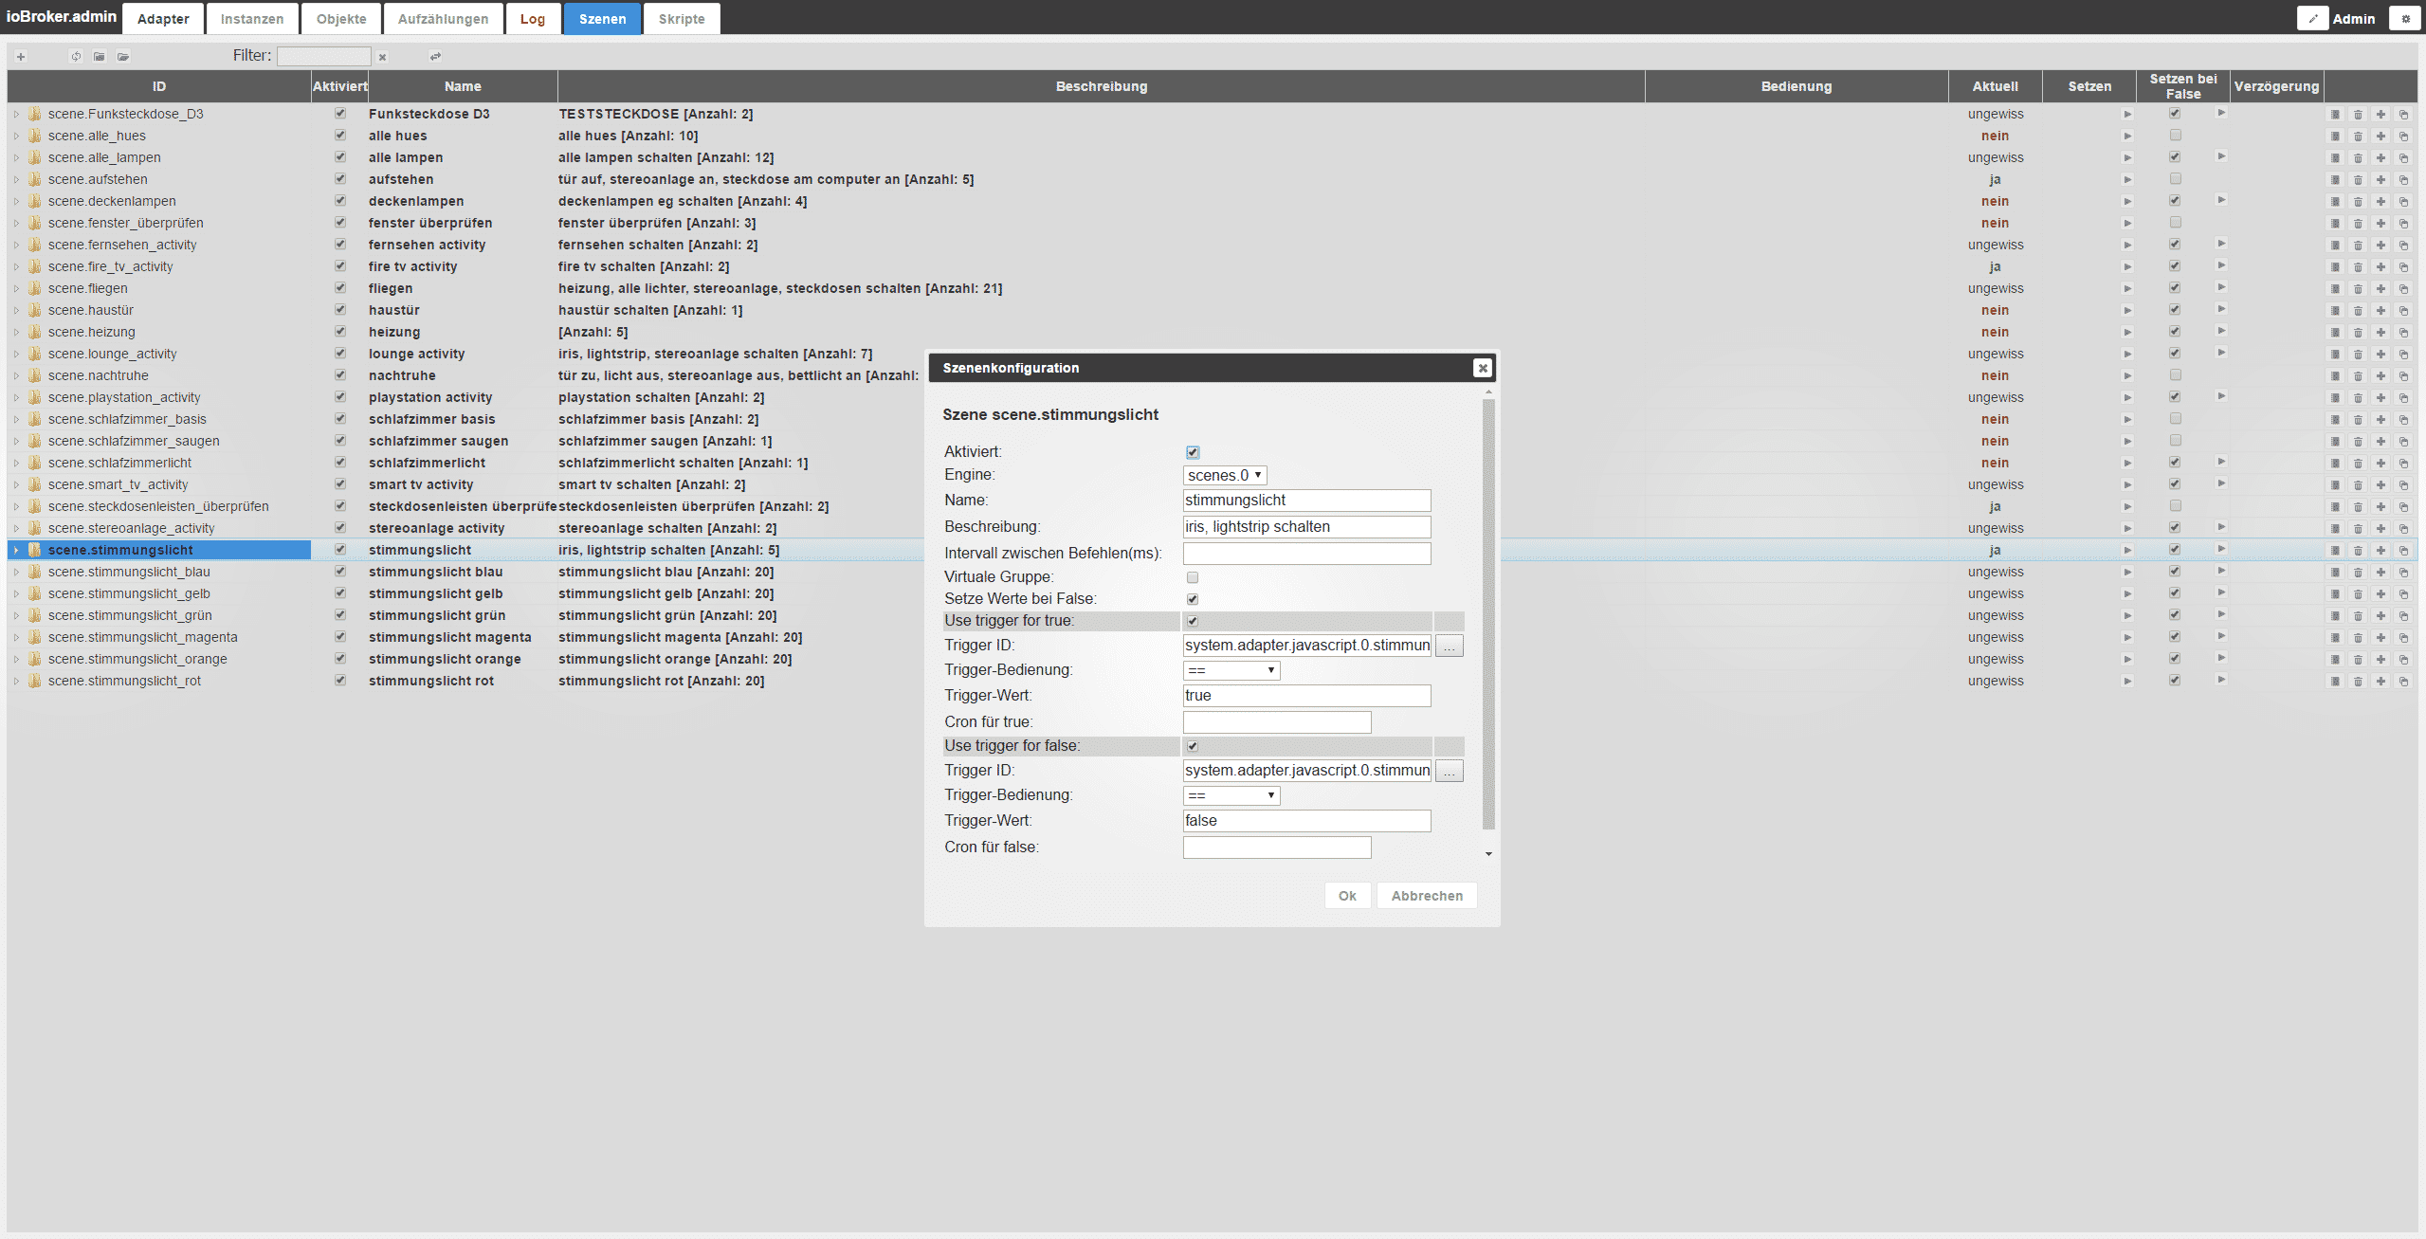This screenshot has width=2426, height=1239.
Task: Click the Cron für true input field
Action: 1276,722
